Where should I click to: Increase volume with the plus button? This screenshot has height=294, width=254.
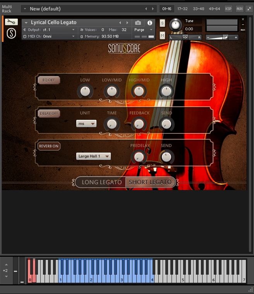[236, 37]
